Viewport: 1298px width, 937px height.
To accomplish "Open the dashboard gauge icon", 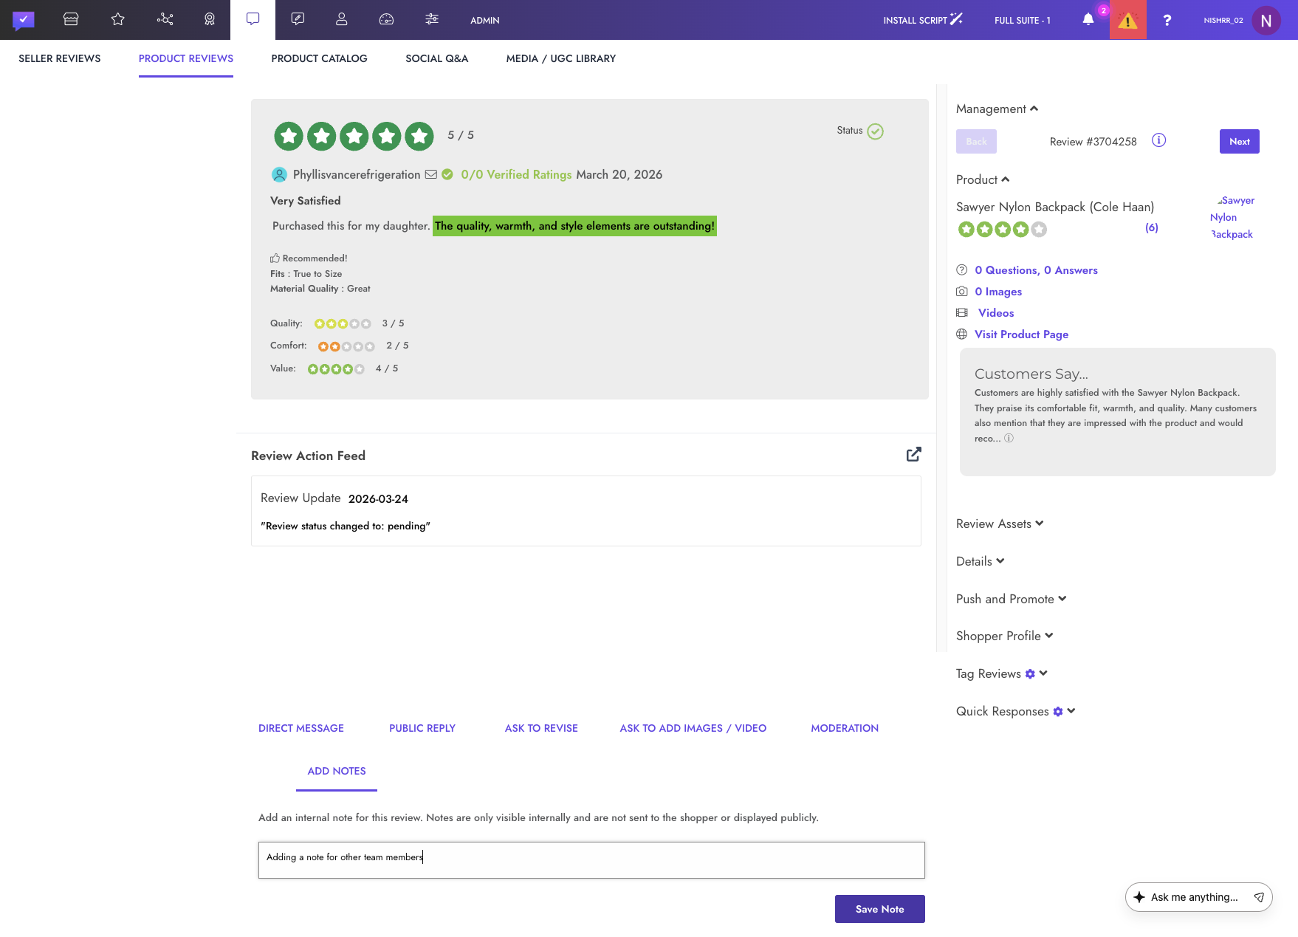I will coord(386,20).
